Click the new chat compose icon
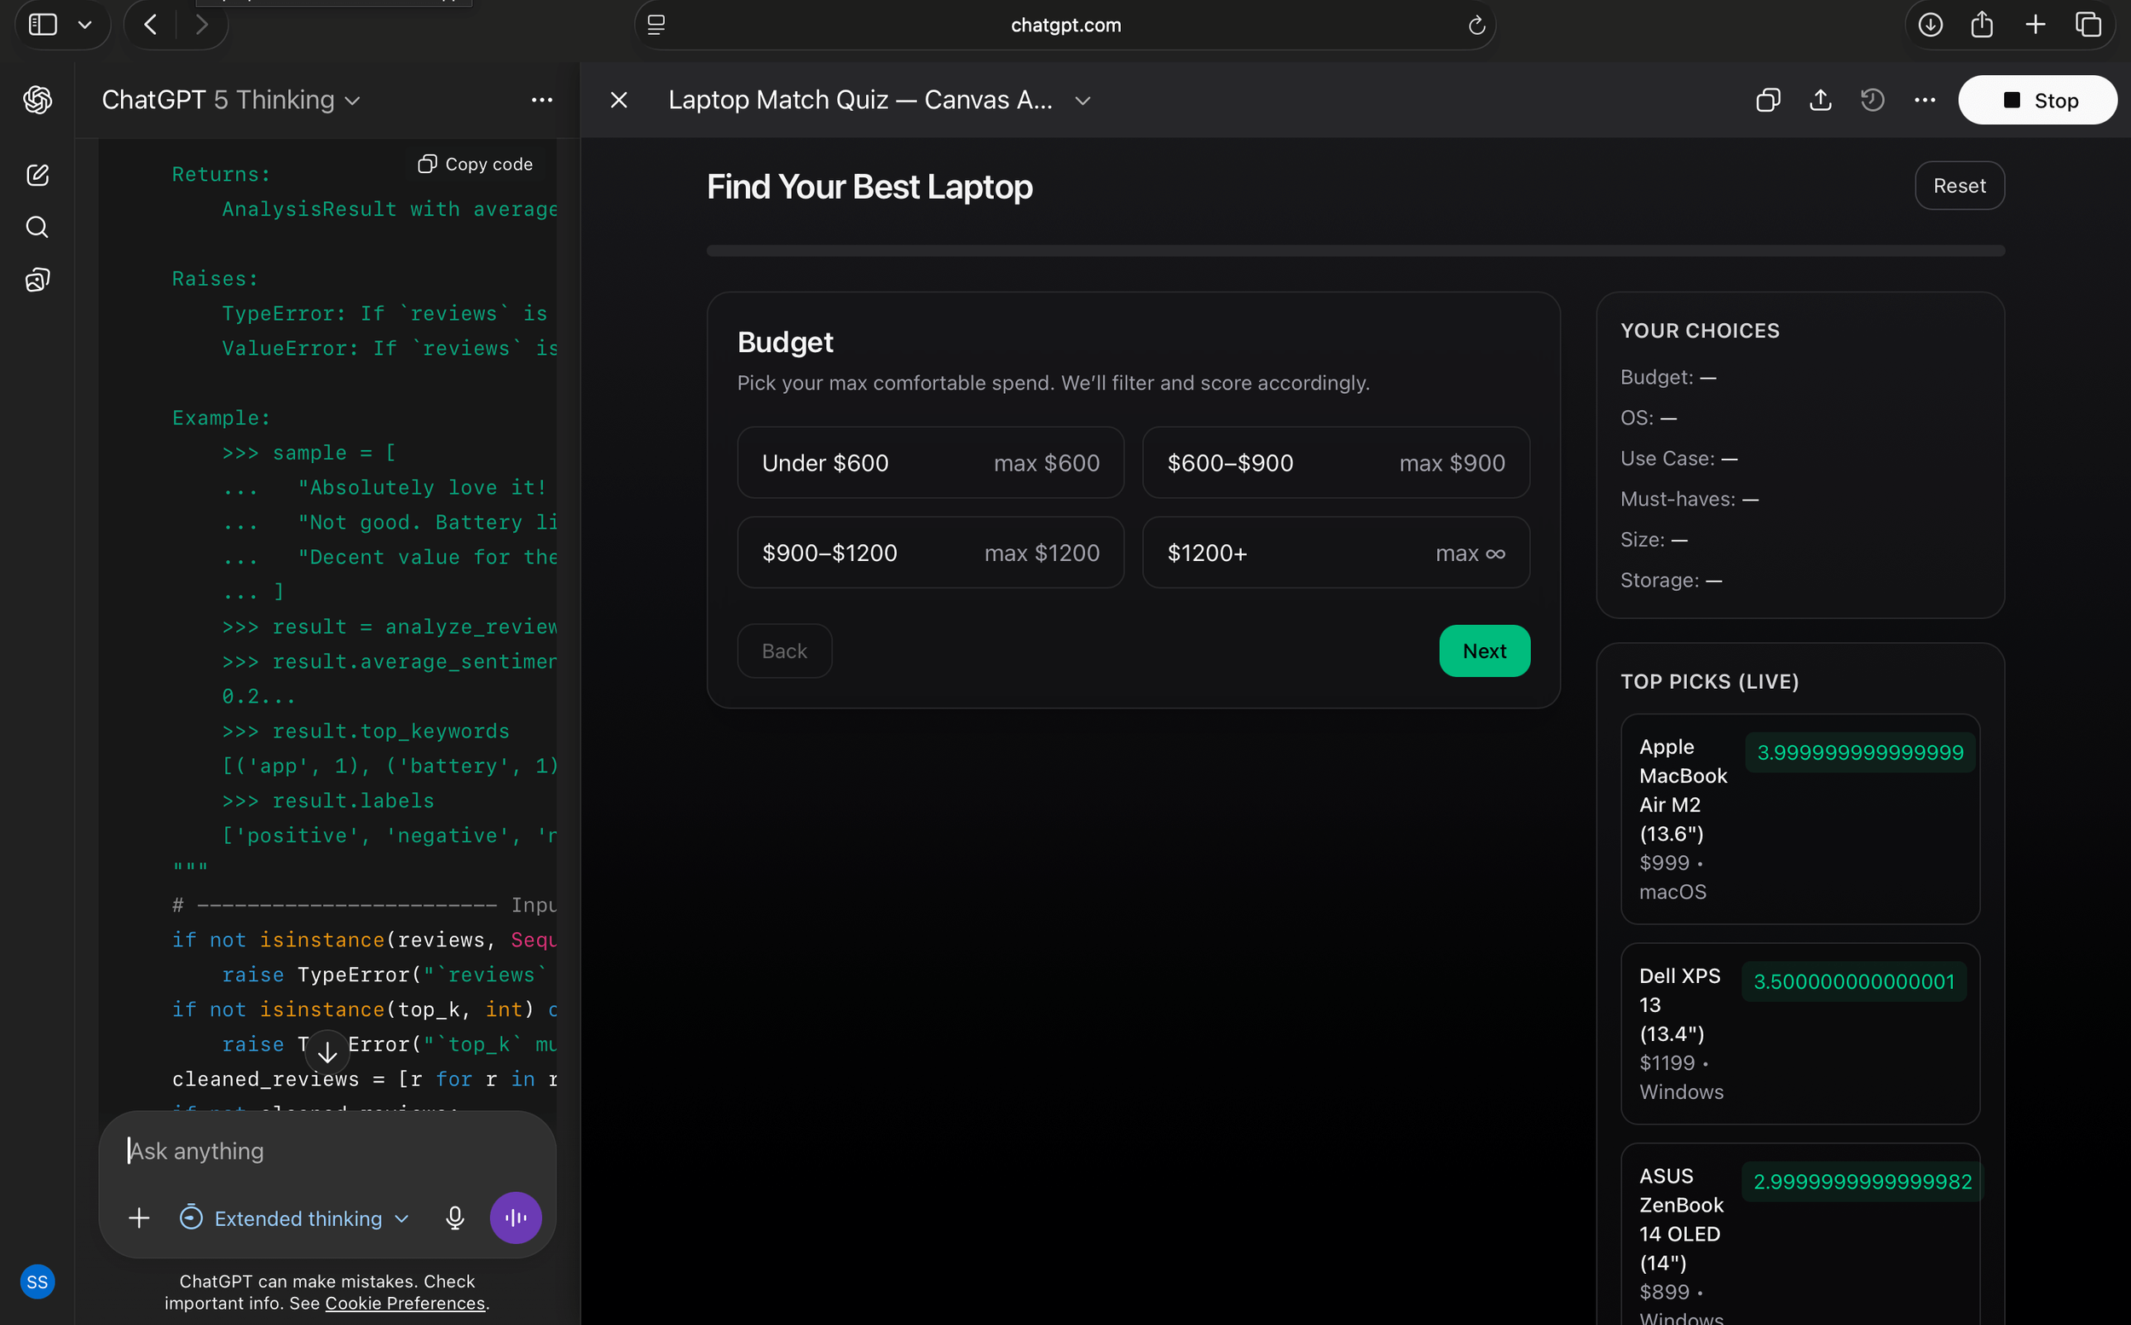This screenshot has height=1325, width=2131. click(37, 176)
